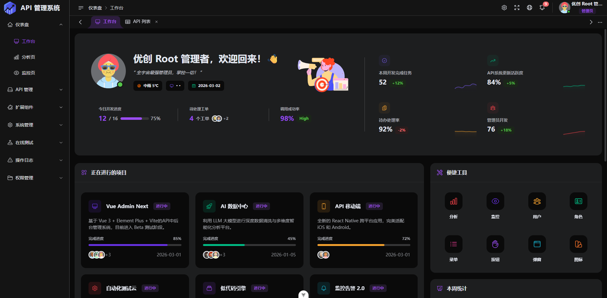This screenshot has height=298, width=607.
Task: Open the settings gear in header
Action: 504,8
